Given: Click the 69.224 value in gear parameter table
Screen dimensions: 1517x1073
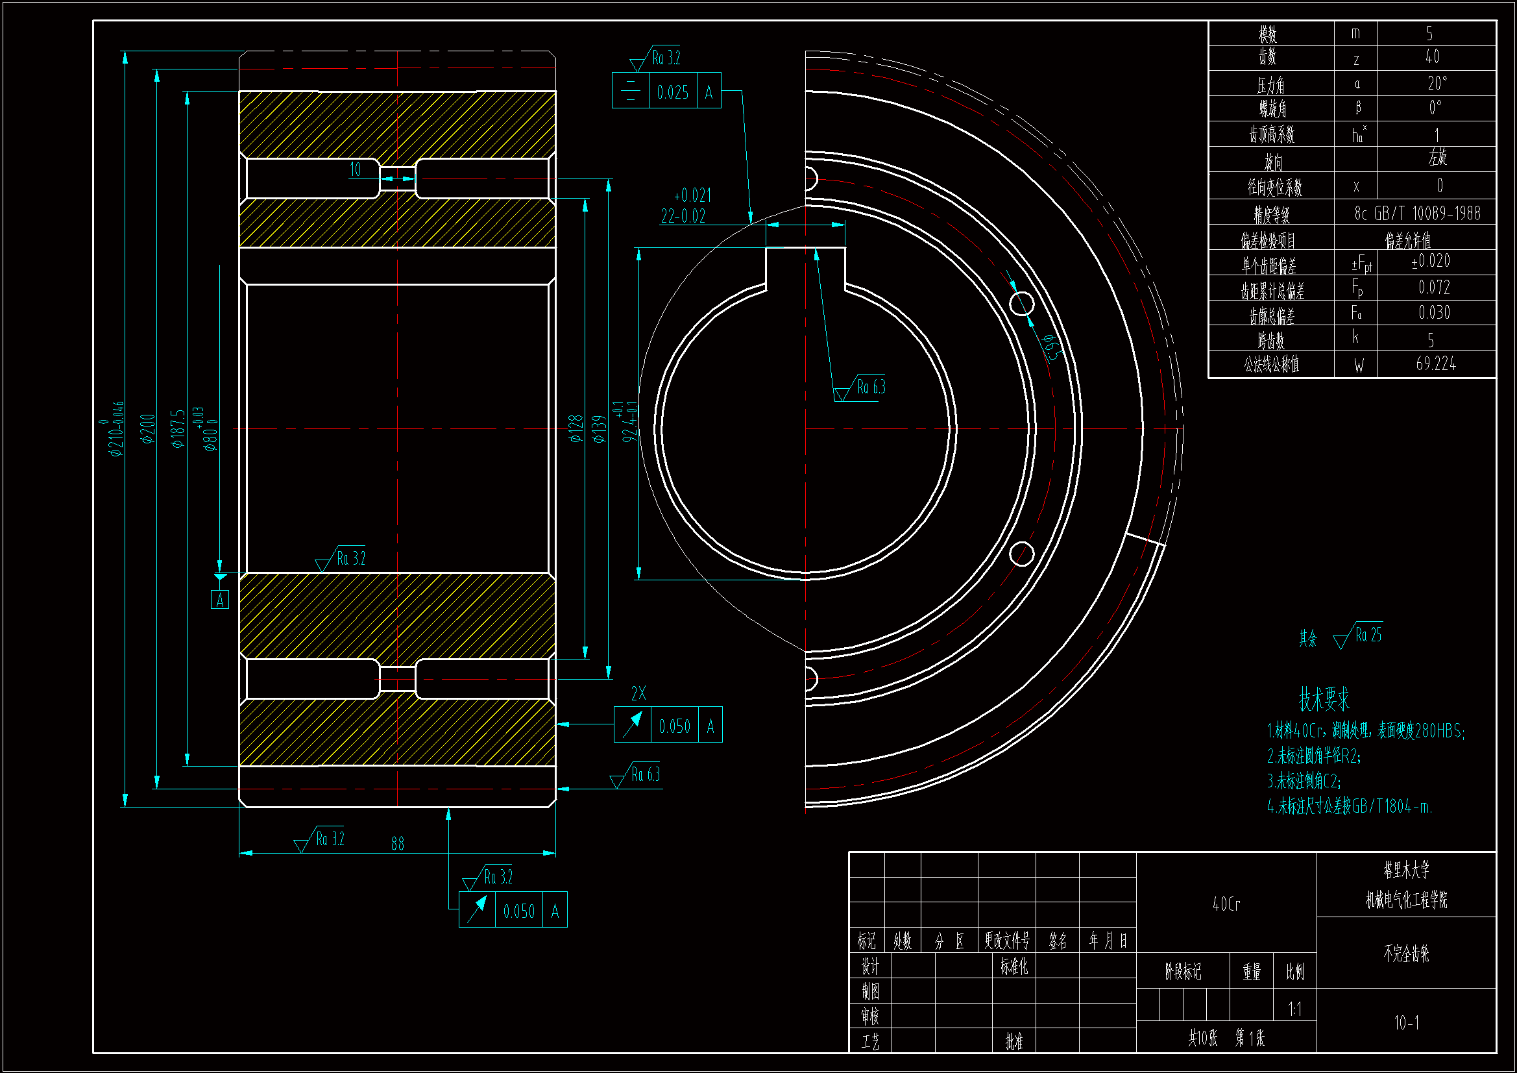Looking at the screenshot, I should point(1436,364).
